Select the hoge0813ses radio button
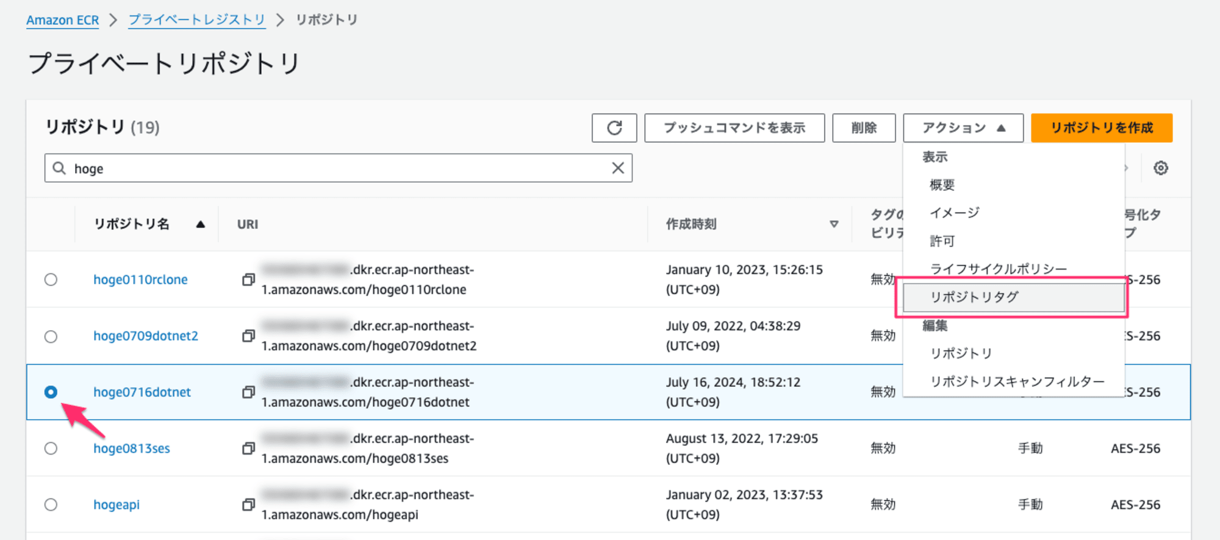The width and height of the screenshot is (1220, 540). coord(51,448)
